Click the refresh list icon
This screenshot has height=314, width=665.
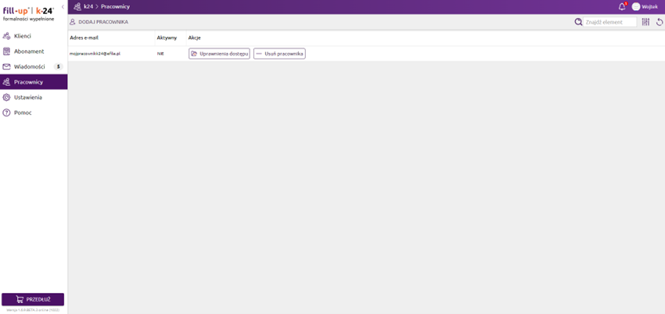tap(660, 23)
